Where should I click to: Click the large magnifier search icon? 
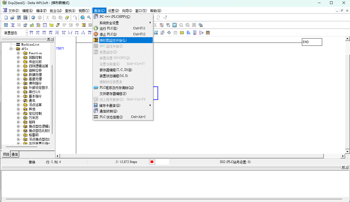pyautogui.click(x=83, y=18)
